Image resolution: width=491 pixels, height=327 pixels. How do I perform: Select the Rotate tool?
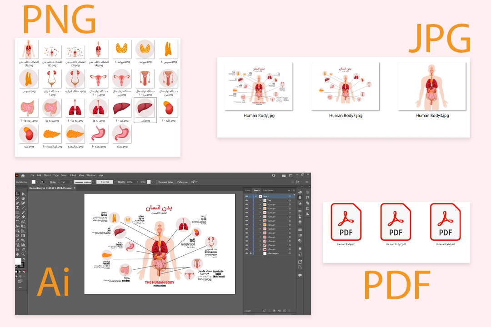coord(17,222)
